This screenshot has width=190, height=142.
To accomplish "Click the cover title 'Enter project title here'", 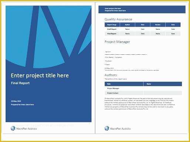I will pyautogui.click(x=40, y=75).
